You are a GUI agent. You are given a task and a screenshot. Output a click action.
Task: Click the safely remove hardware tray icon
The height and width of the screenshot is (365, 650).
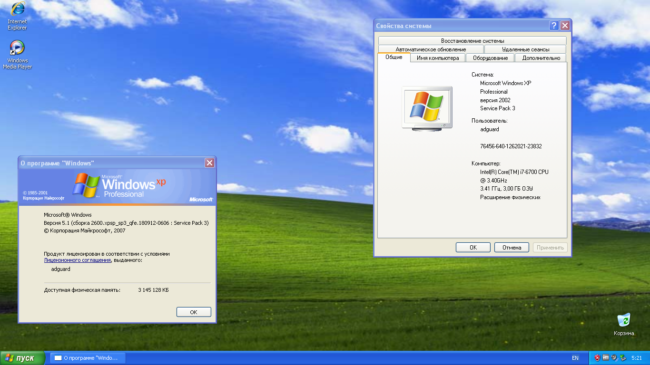622,357
